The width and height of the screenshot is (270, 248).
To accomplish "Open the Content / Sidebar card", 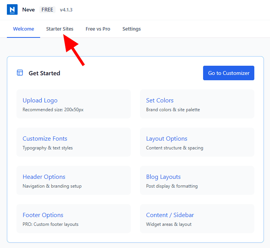I will click(x=197, y=219).
